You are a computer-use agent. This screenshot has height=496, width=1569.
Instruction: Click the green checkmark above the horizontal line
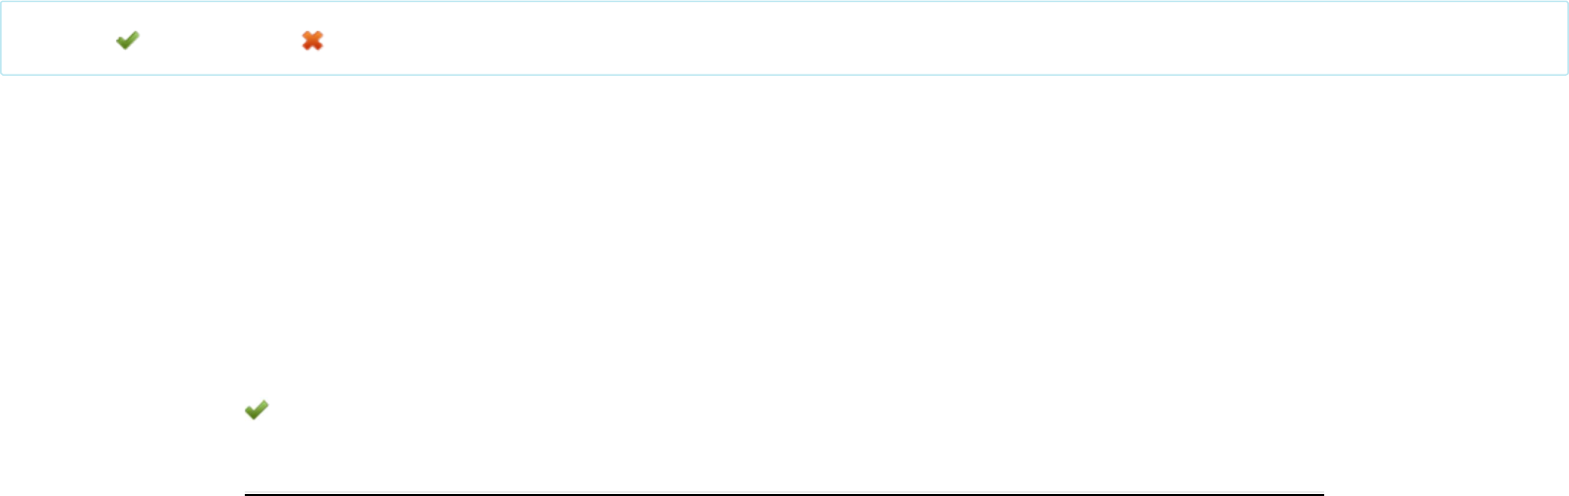[x=257, y=410]
